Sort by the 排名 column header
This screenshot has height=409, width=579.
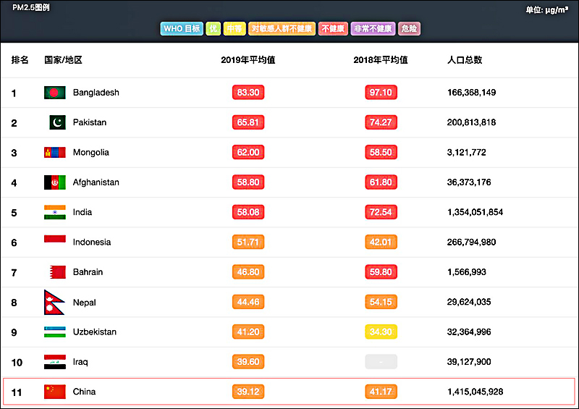coord(20,60)
